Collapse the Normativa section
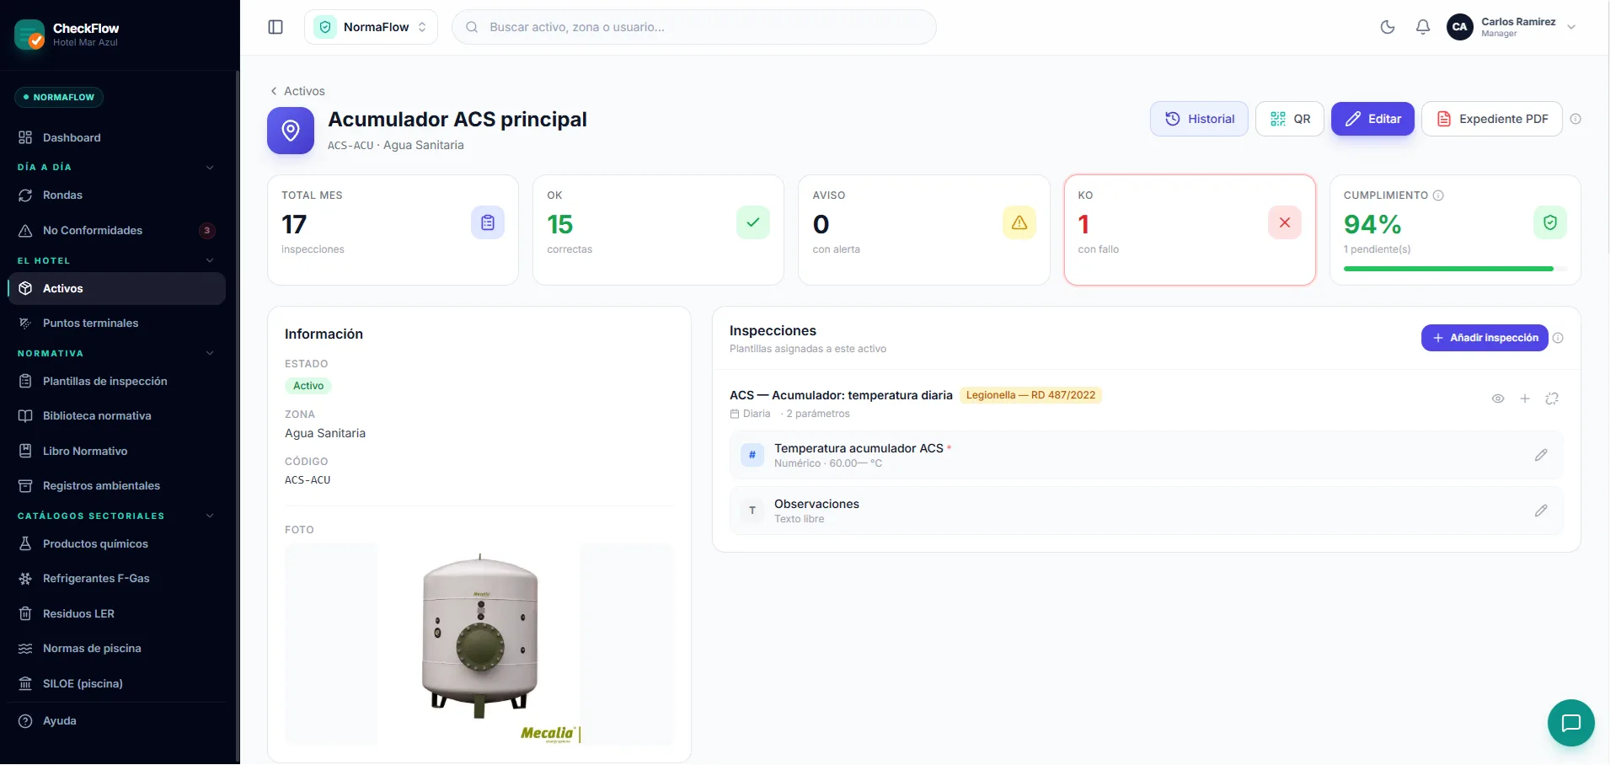This screenshot has width=1610, height=765. pos(210,354)
